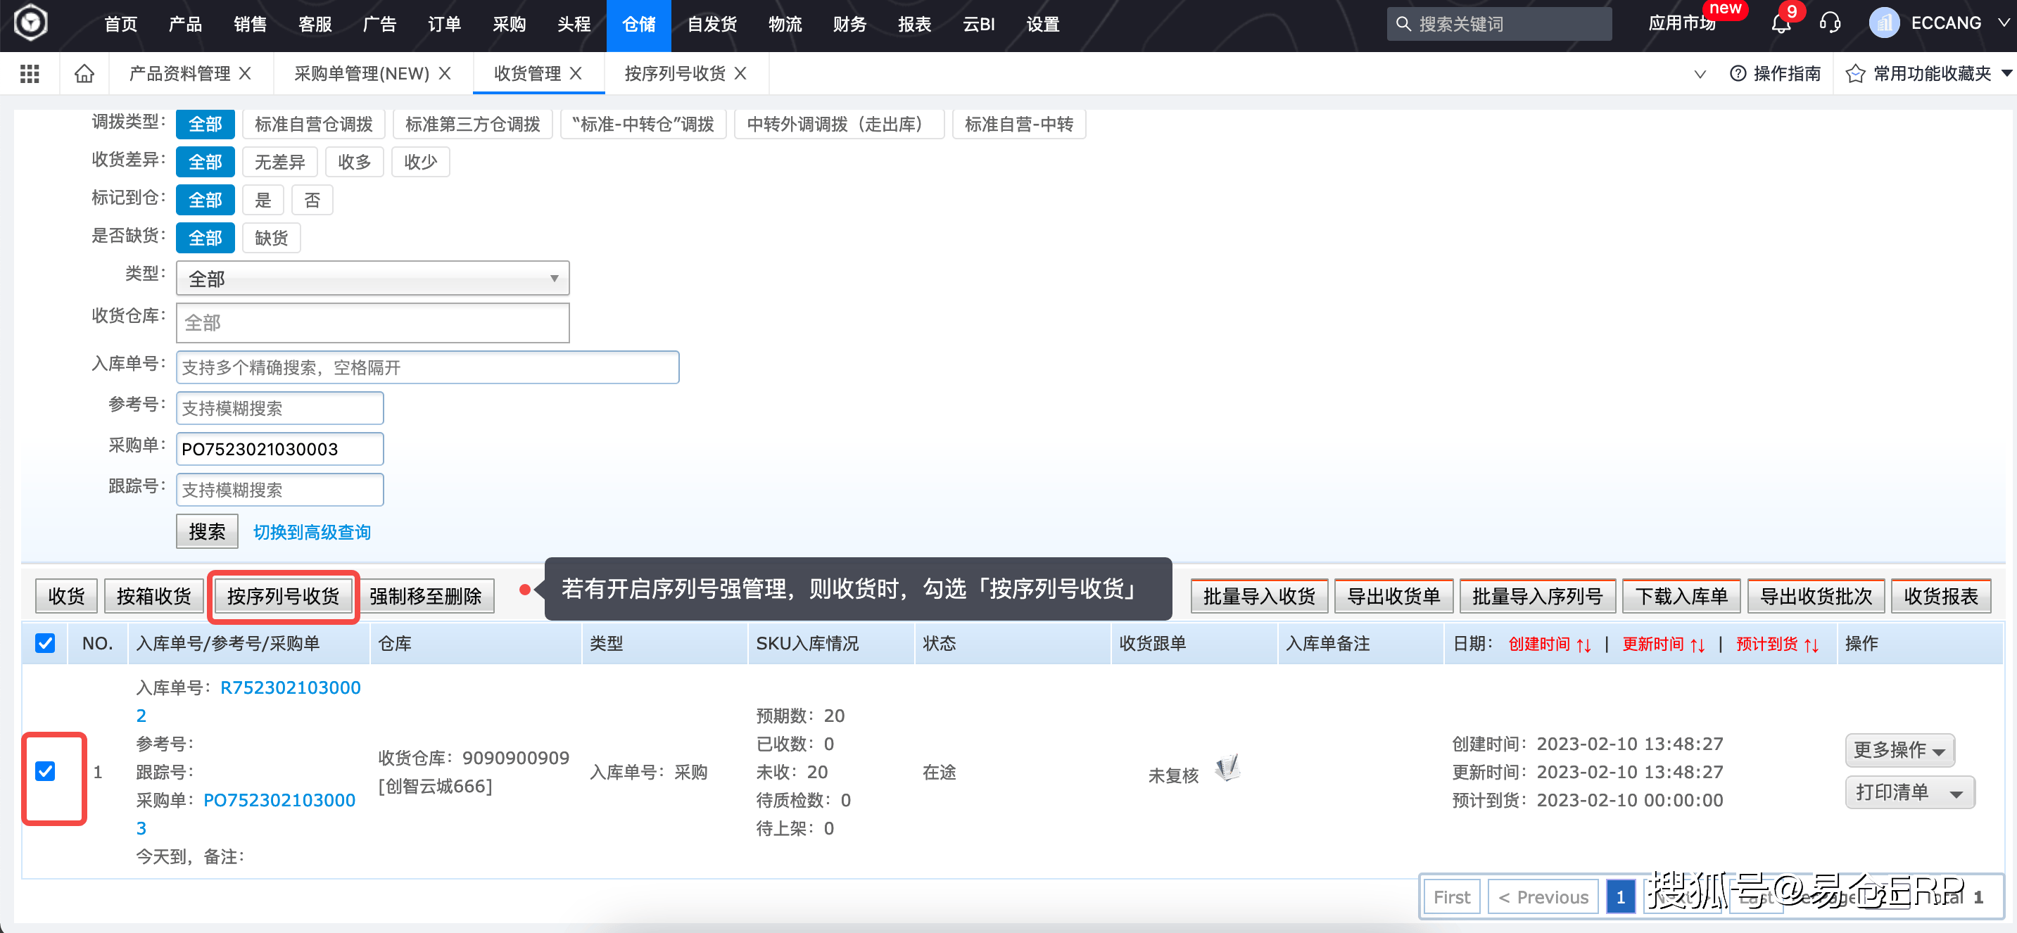The image size is (2017, 933).
Task: Switch to 采购单管理(NEW) tab
Action: (x=361, y=74)
